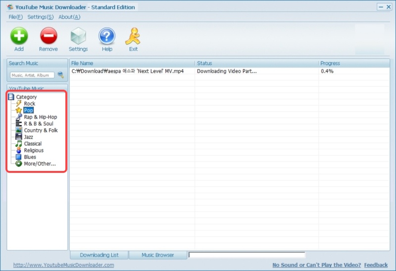The width and height of the screenshot is (396, 271).
Task: Click the R & B & Soul bars icon
Action: pyautogui.click(x=19, y=124)
